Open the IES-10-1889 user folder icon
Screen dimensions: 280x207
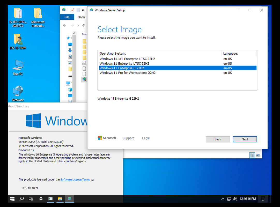[18, 42]
